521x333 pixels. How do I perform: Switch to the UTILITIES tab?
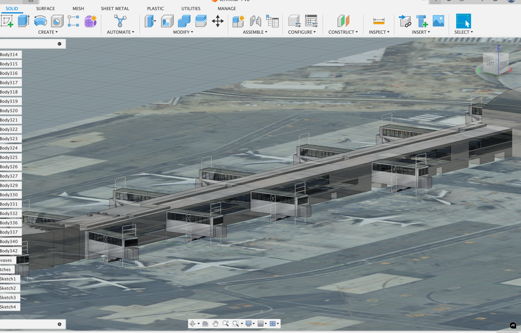click(x=191, y=8)
